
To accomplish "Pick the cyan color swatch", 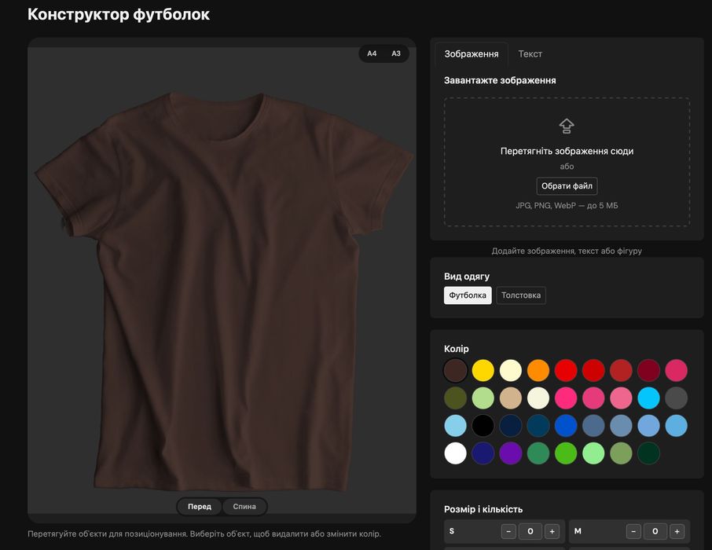I will (648, 398).
